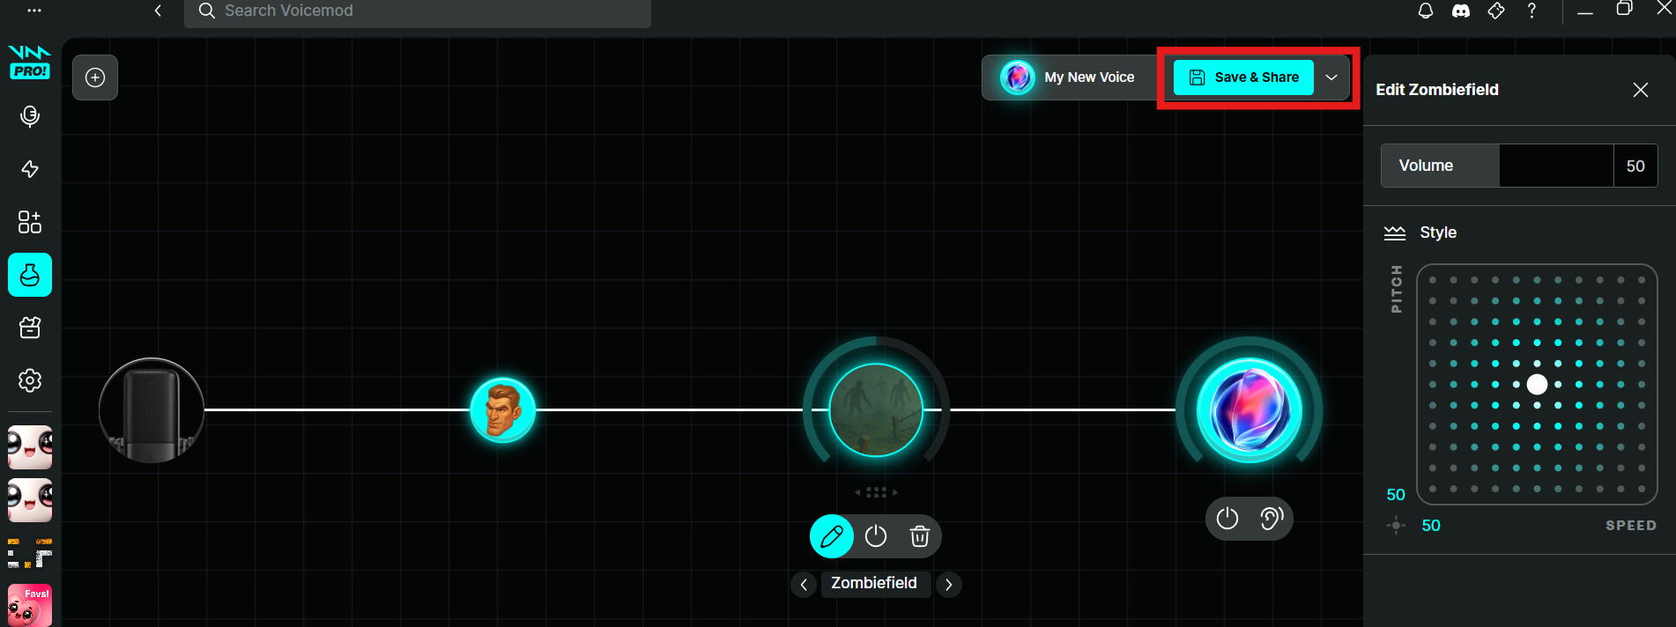Open Settings gear in sidebar
This screenshot has width=1676, height=627.
click(30, 380)
